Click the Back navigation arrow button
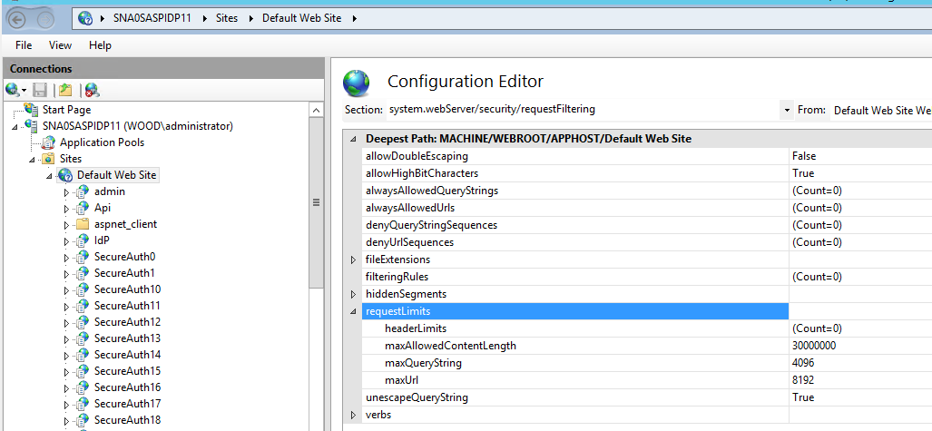932x431 pixels. point(16,20)
